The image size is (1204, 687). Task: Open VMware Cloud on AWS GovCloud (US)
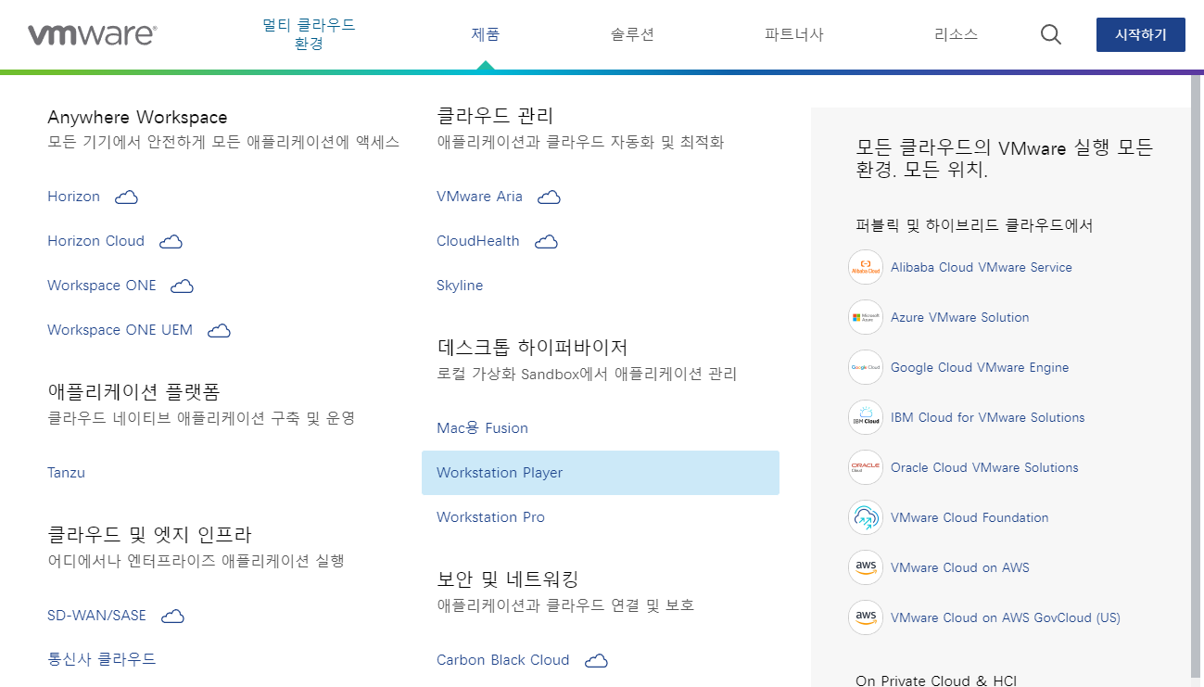(1005, 617)
